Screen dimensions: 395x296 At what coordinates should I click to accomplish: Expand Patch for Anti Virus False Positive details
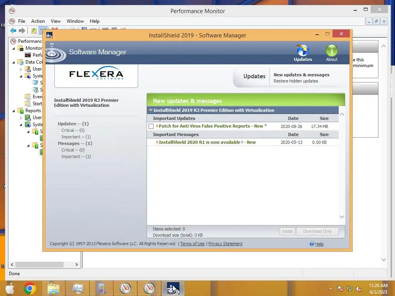[157, 126]
